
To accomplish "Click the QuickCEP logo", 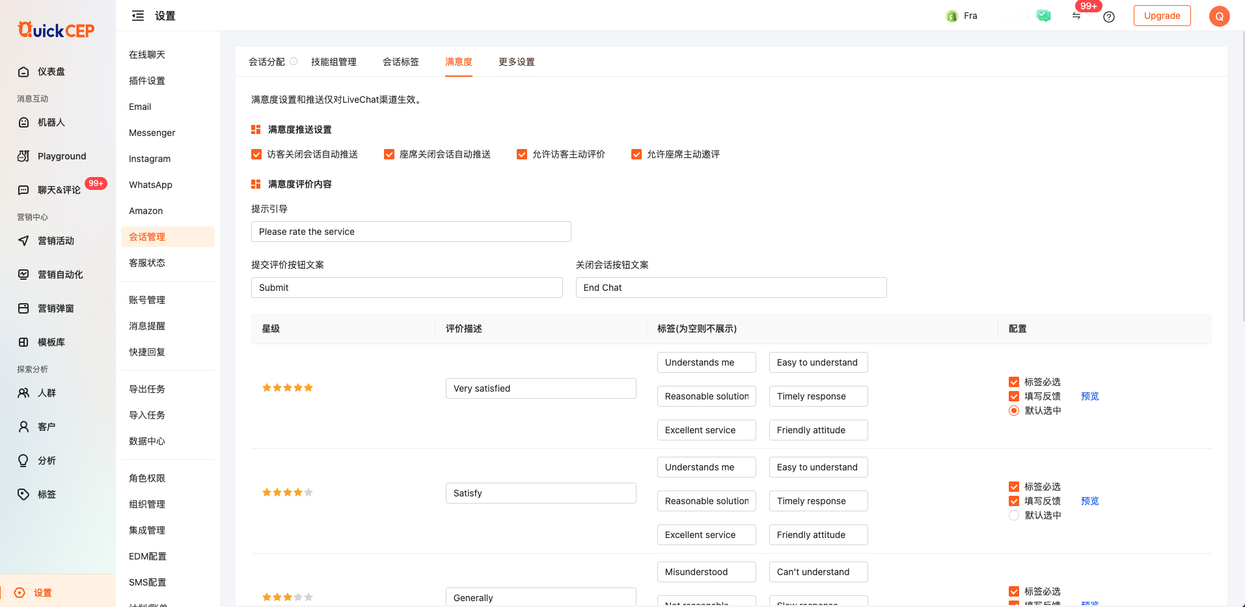I will (x=57, y=30).
